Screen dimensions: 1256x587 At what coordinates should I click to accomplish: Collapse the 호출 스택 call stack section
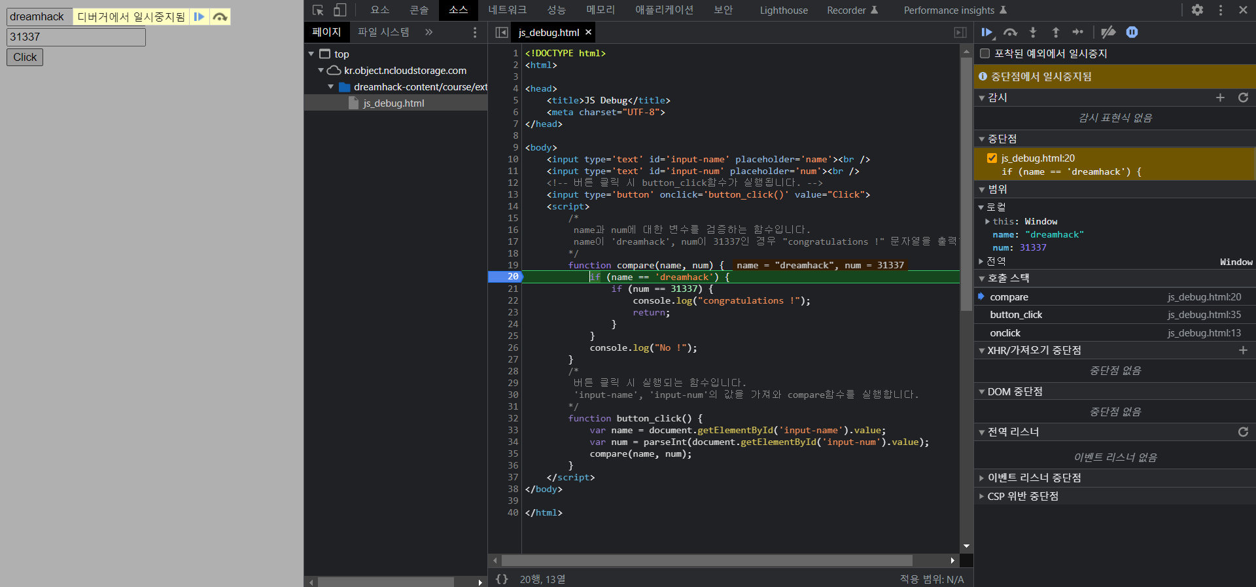coord(982,278)
